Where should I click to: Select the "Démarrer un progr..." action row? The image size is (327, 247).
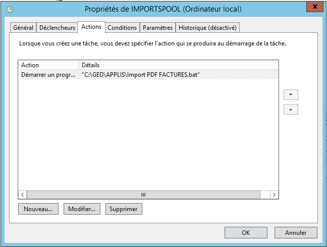click(48, 74)
